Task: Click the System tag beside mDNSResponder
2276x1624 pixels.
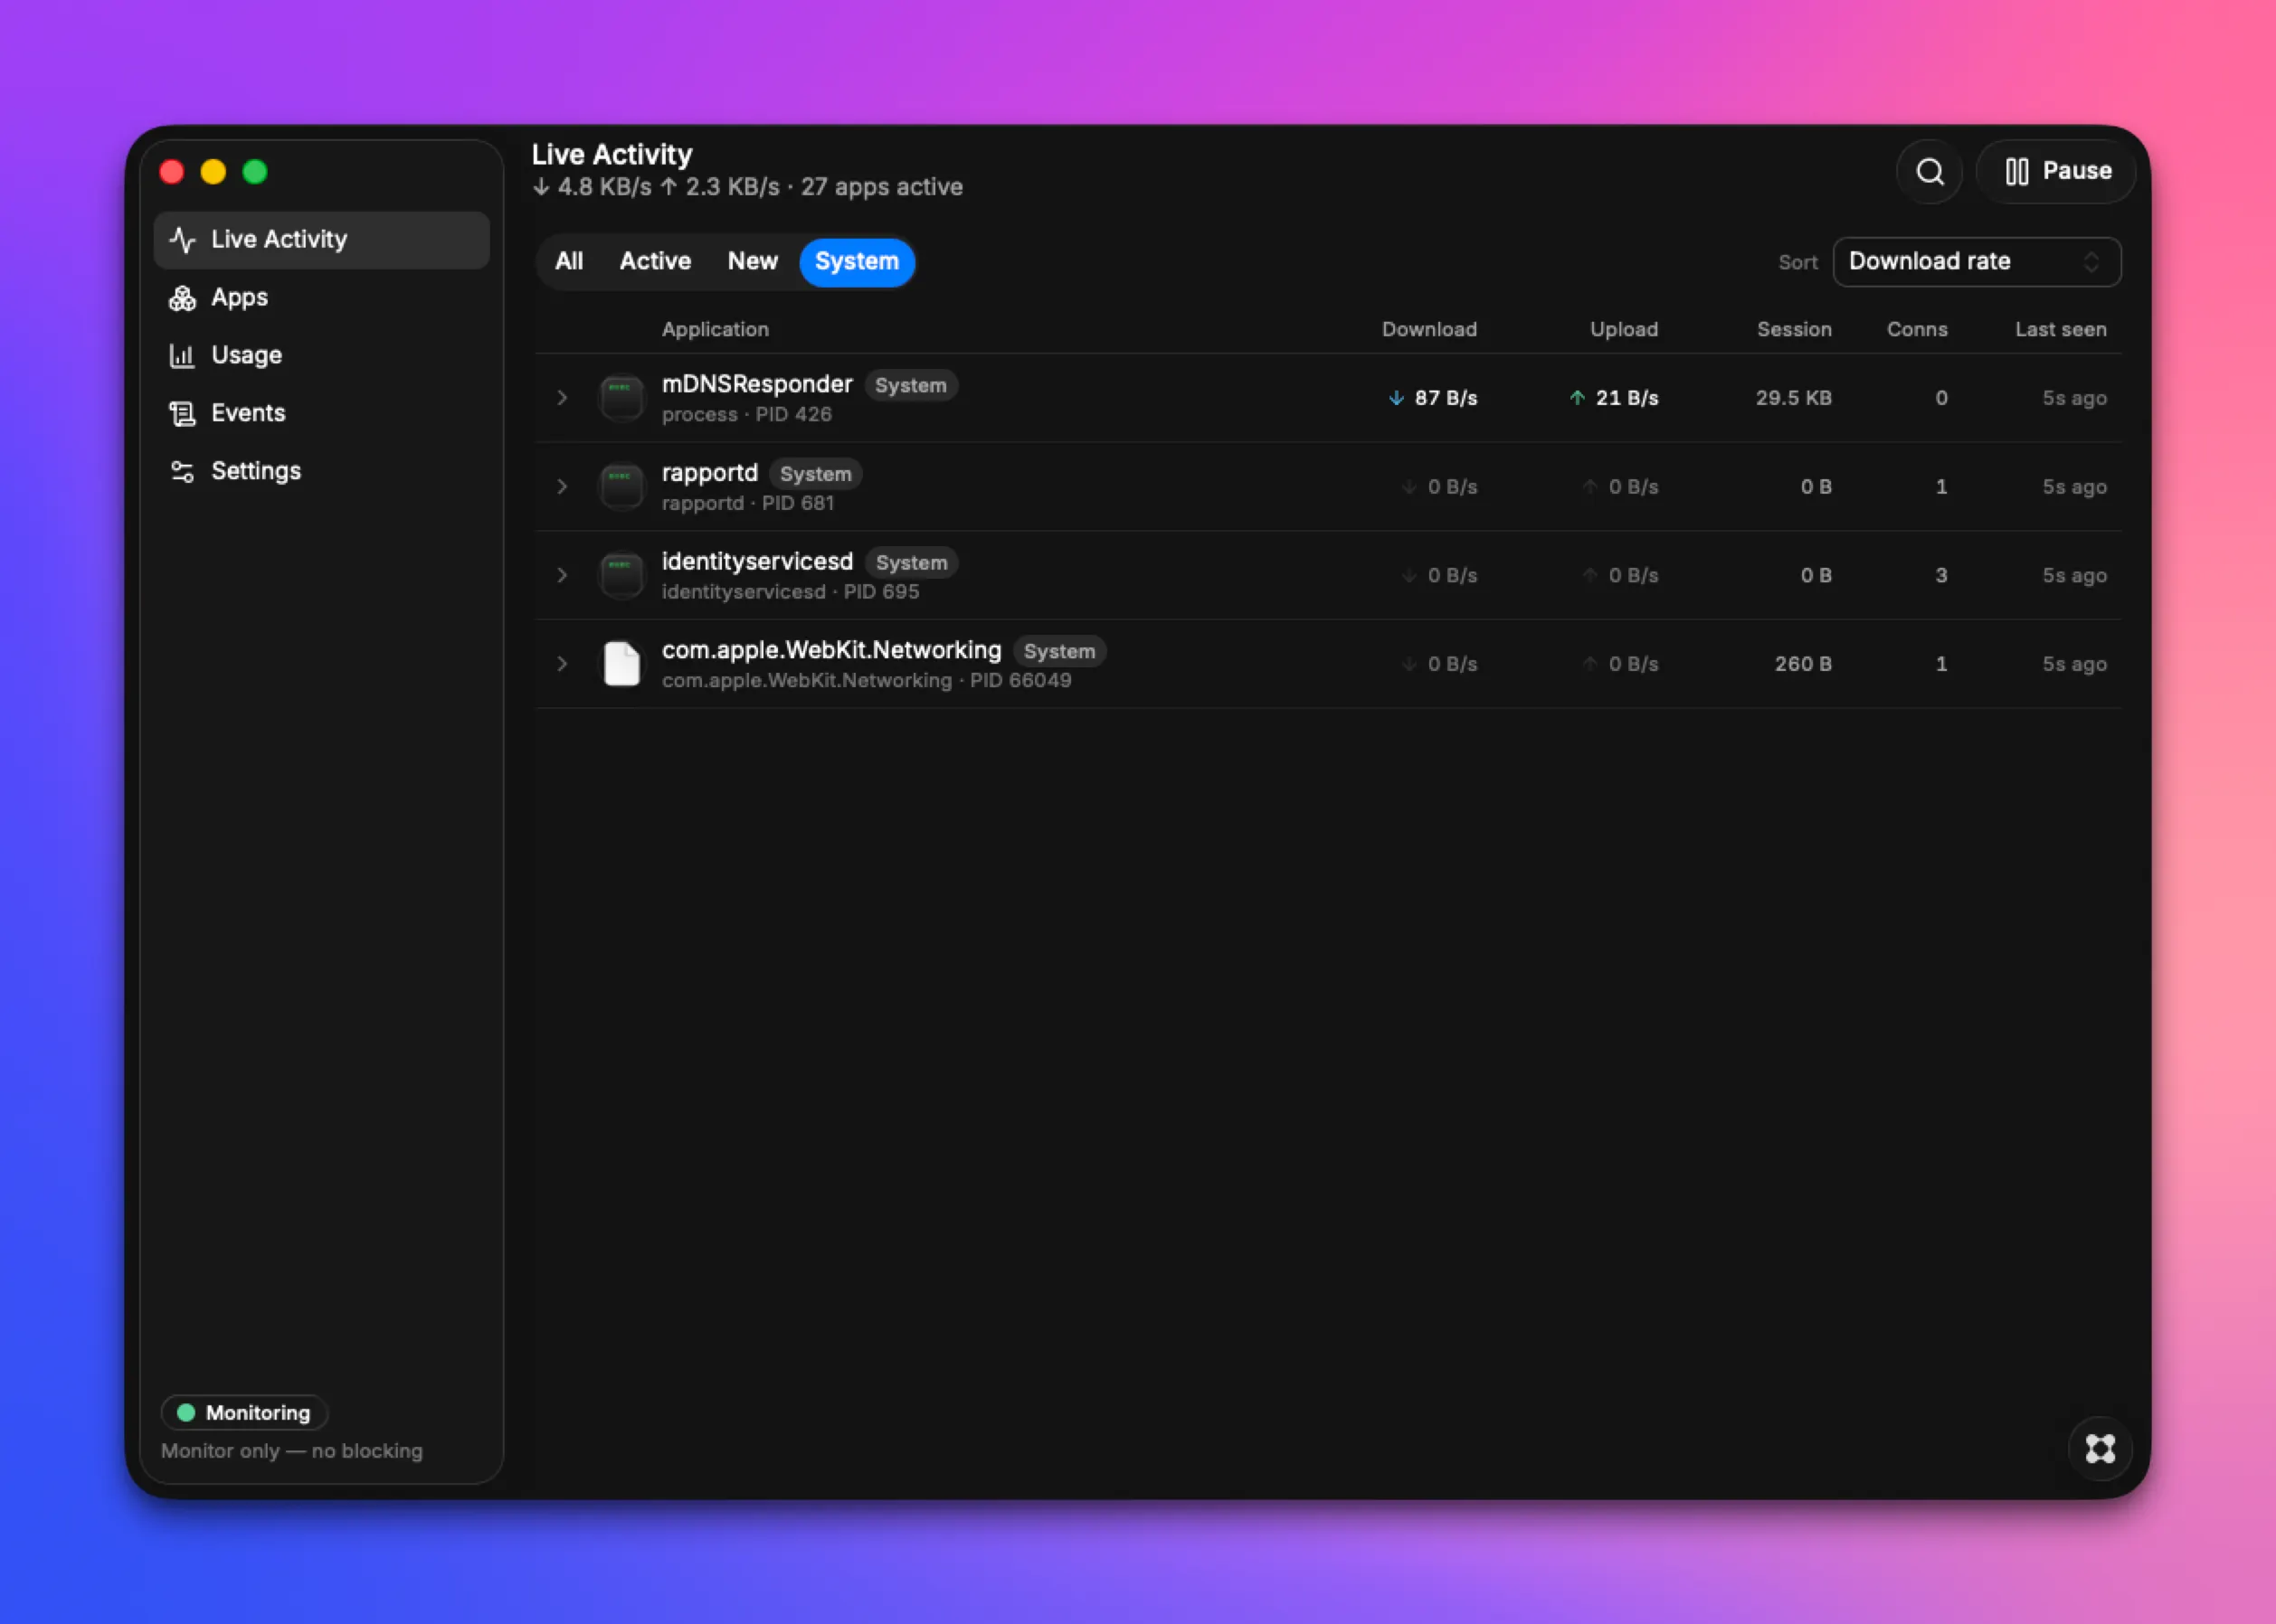Action: click(910, 386)
